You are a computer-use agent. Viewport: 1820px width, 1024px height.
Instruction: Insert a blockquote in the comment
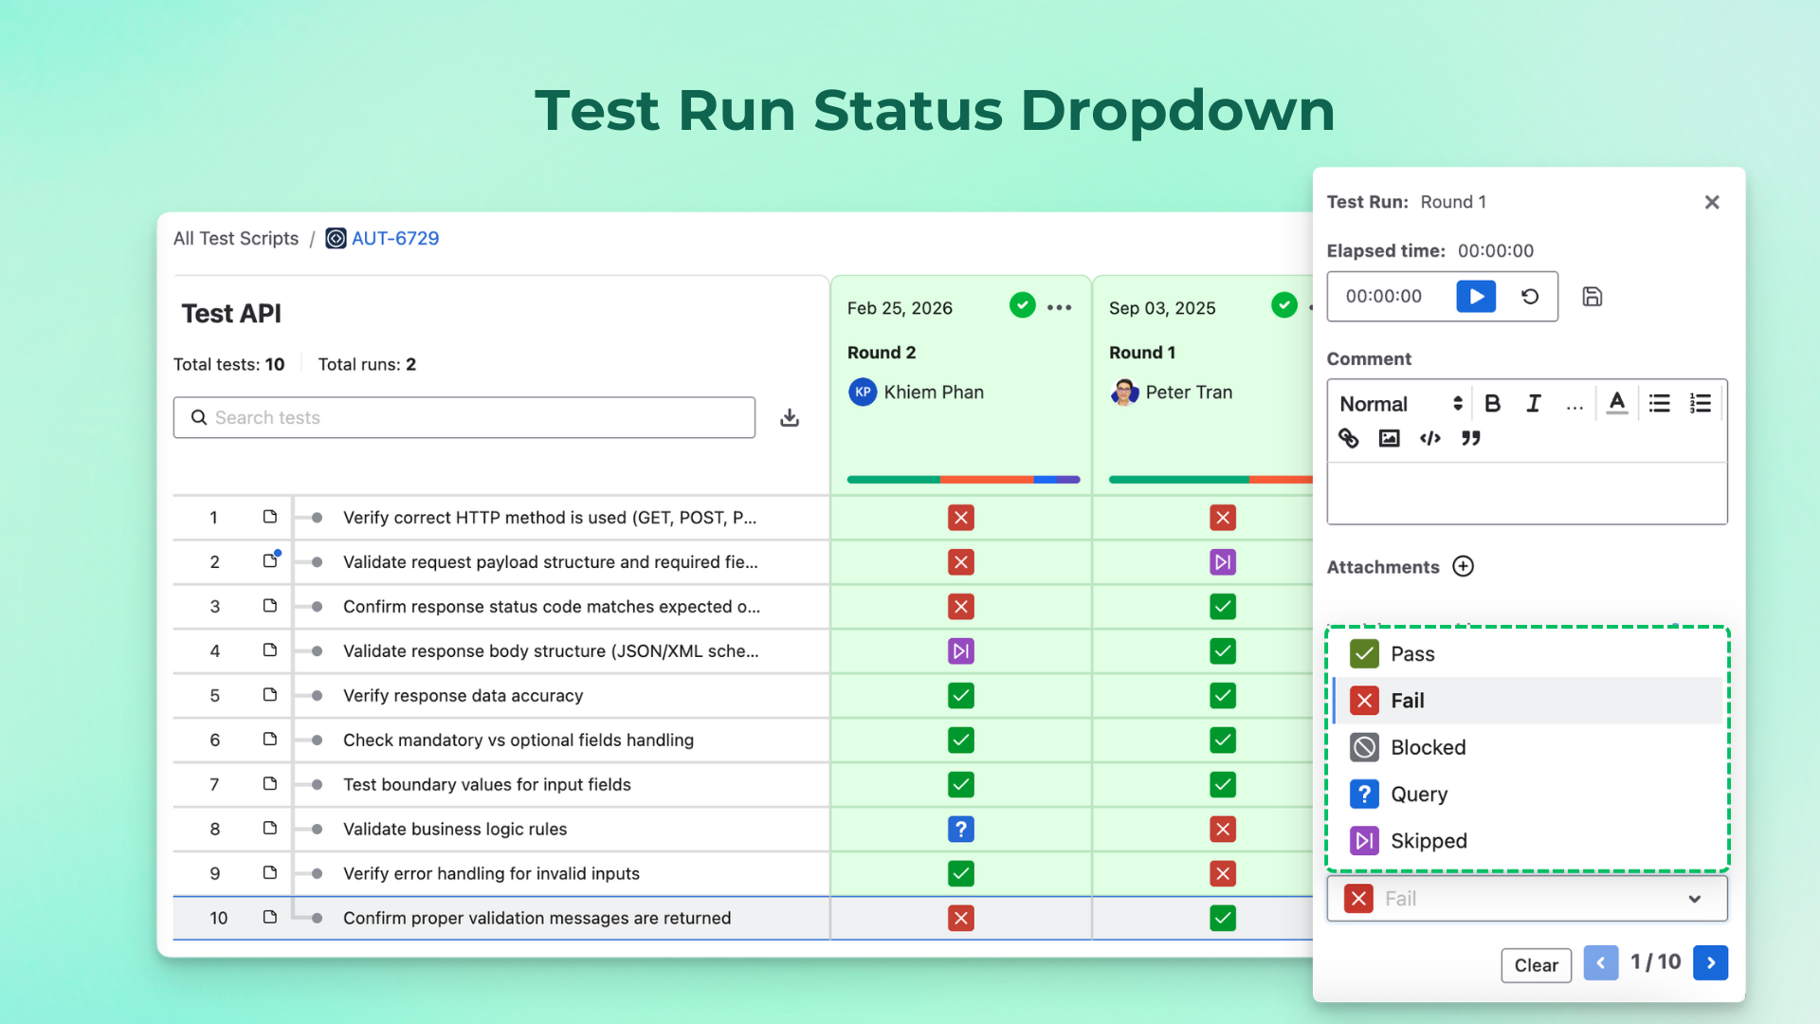1470,438
